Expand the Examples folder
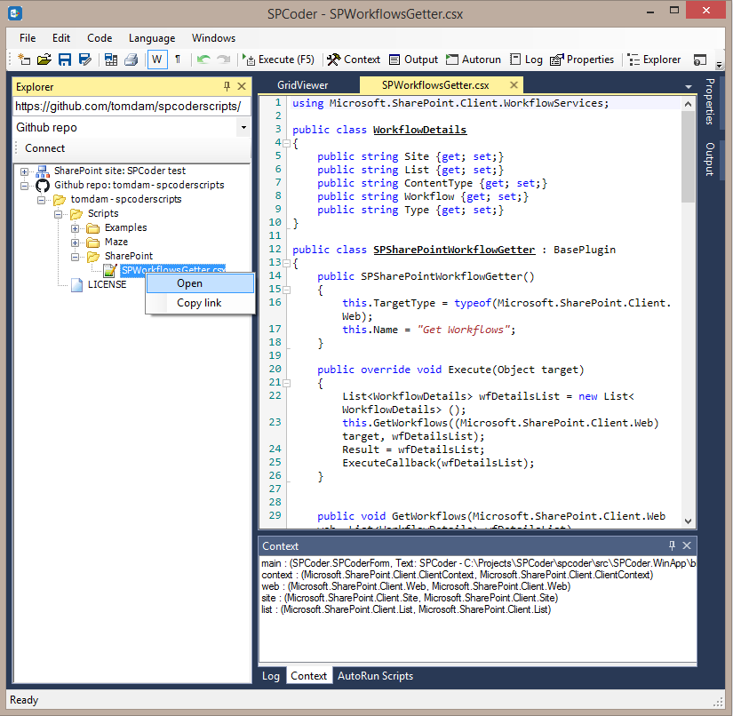This screenshot has height=716, width=733. (75, 228)
